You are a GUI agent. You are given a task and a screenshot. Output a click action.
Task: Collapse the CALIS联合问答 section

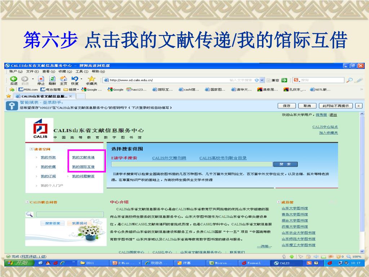click(x=27, y=202)
